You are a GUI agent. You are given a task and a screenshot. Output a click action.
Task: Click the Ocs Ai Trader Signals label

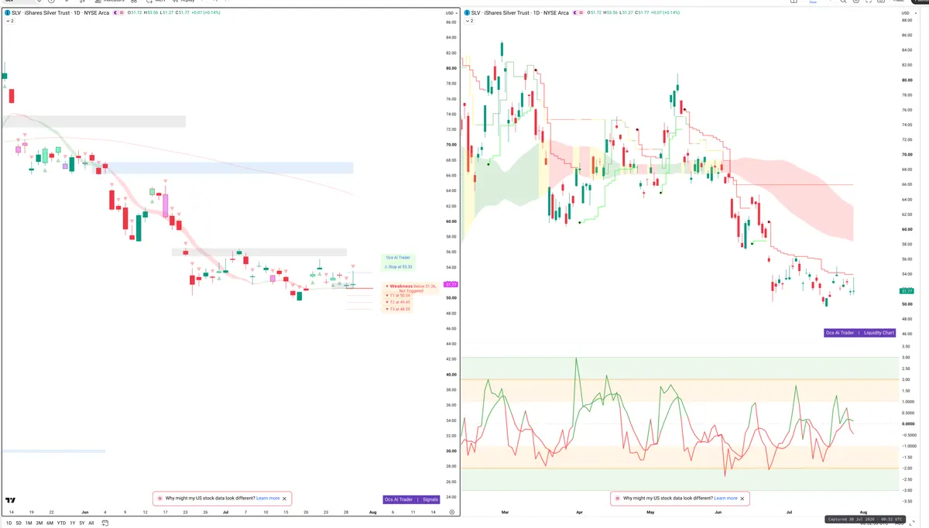pyautogui.click(x=411, y=499)
